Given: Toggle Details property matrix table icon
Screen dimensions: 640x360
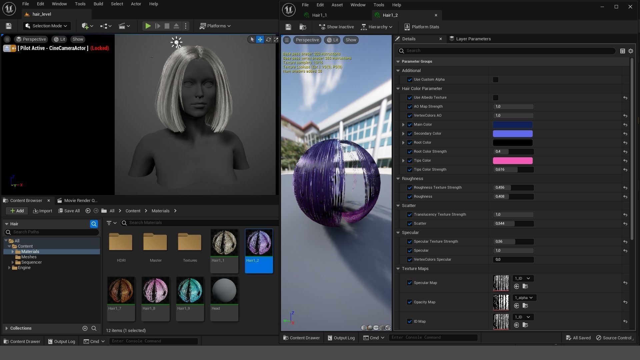Looking at the screenshot, I should tap(622, 51).
